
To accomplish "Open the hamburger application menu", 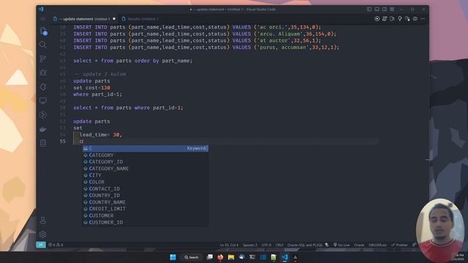I will click(x=43, y=19).
